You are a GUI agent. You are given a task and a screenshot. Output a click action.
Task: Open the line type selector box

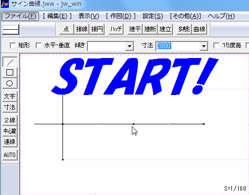10,30
